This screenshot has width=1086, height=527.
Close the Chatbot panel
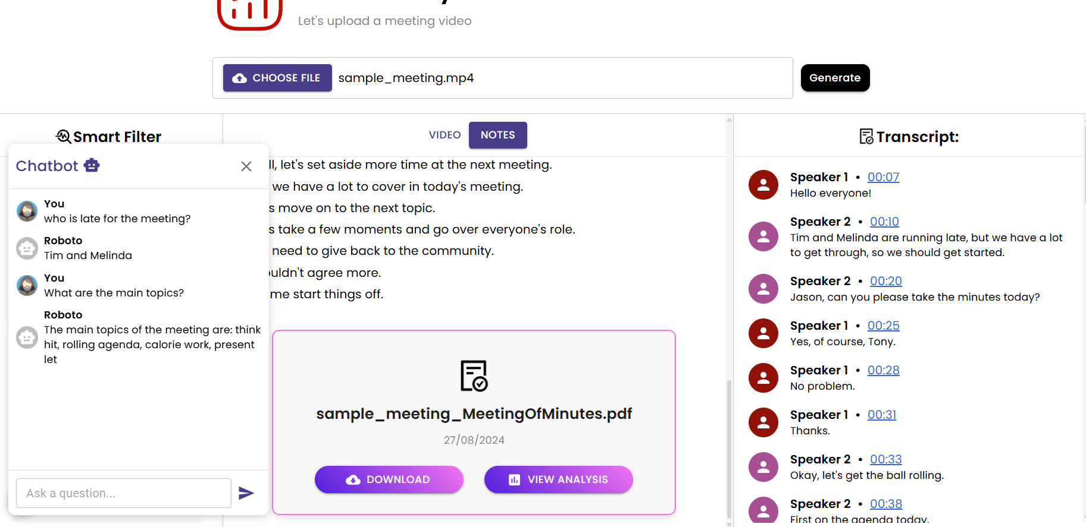246,166
